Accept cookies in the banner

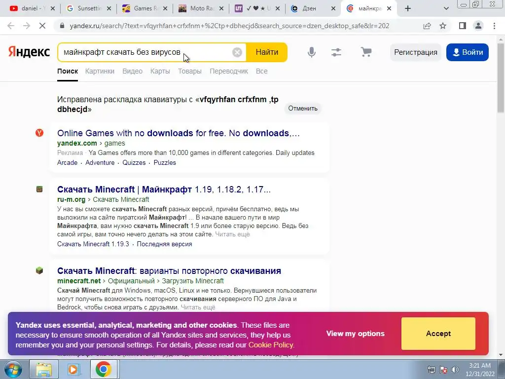pos(438,334)
